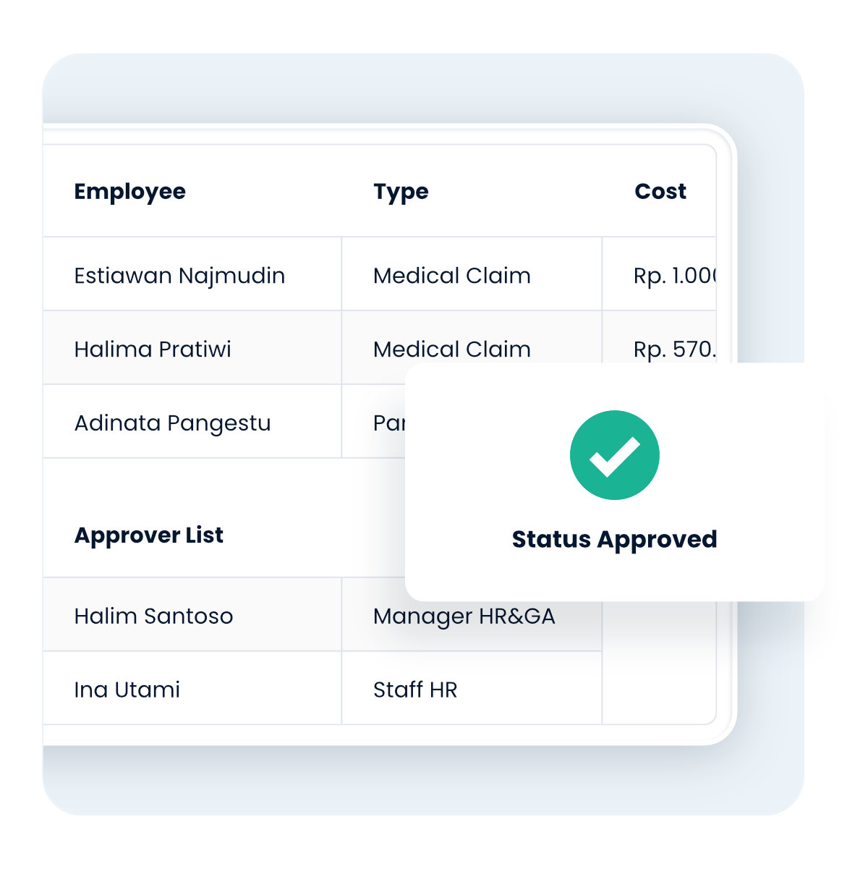Click the green approved checkmark icon
The width and height of the screenshot is (868, 869).
[x=614, y=455]
